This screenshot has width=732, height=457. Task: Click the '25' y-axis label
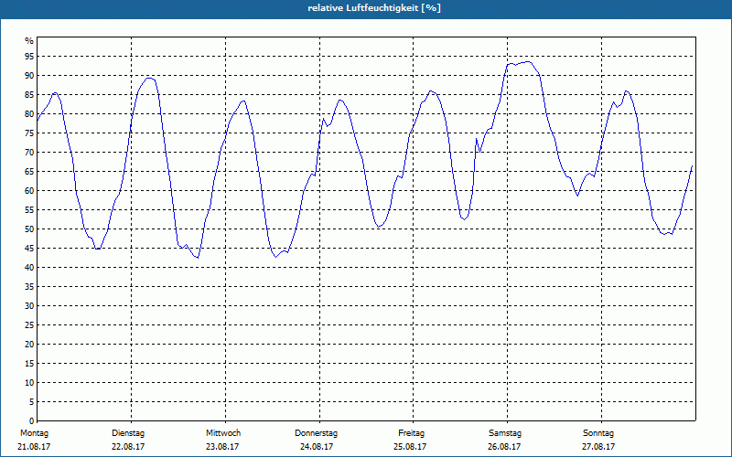[29, 325]
